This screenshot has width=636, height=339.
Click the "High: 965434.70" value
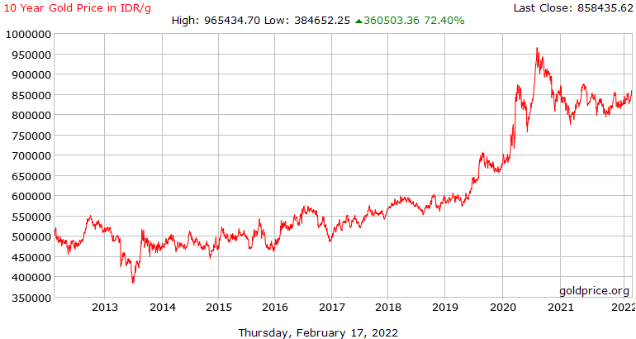click(x=216, y=21)
